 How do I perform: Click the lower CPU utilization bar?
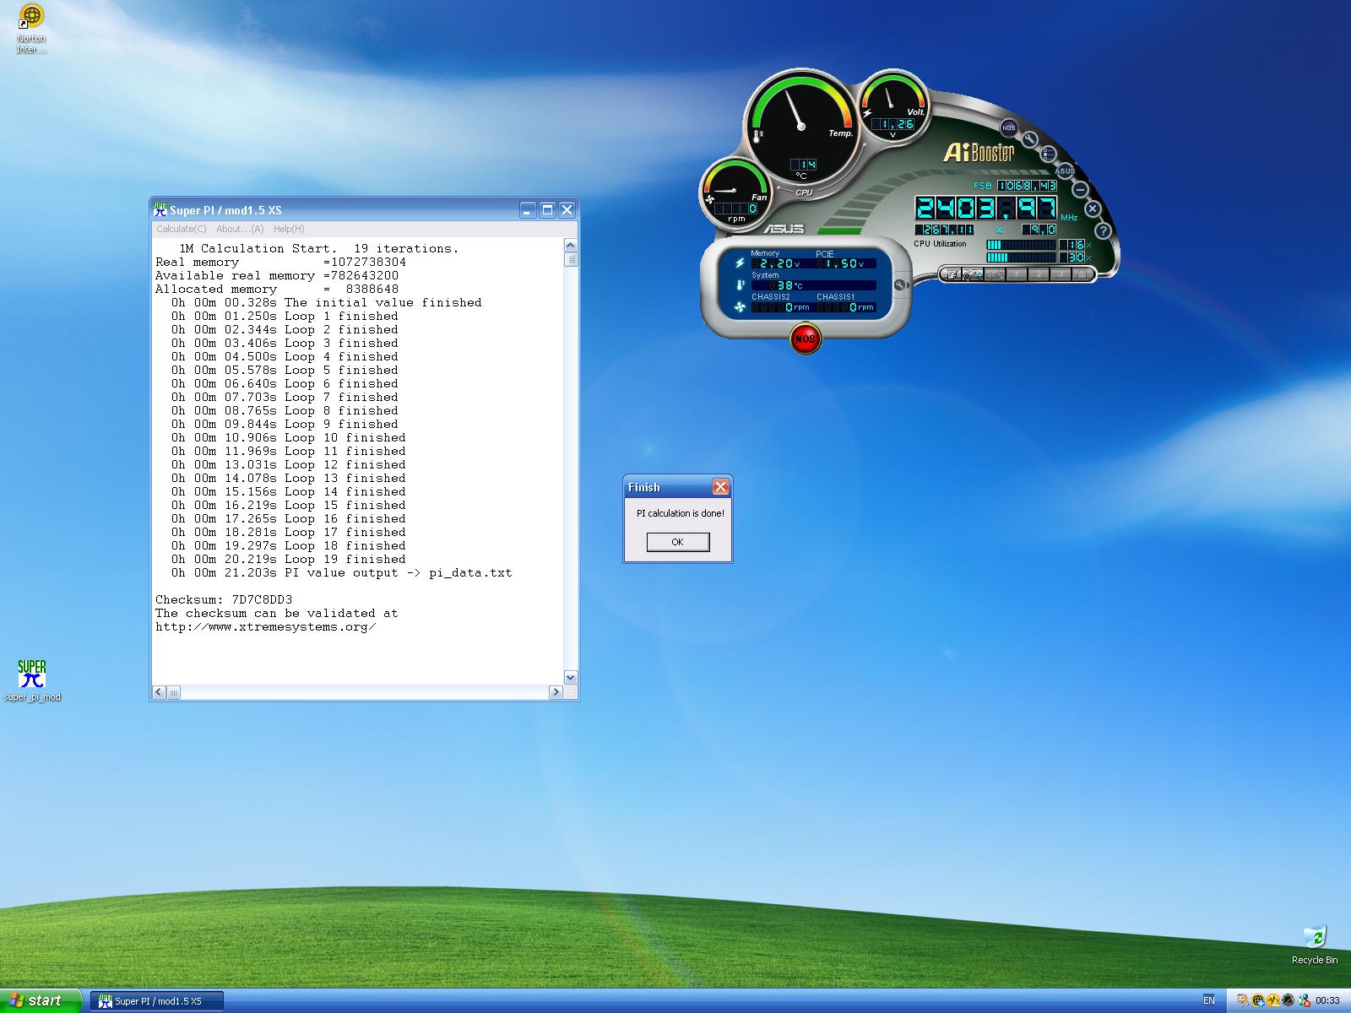coord(1021,257)
